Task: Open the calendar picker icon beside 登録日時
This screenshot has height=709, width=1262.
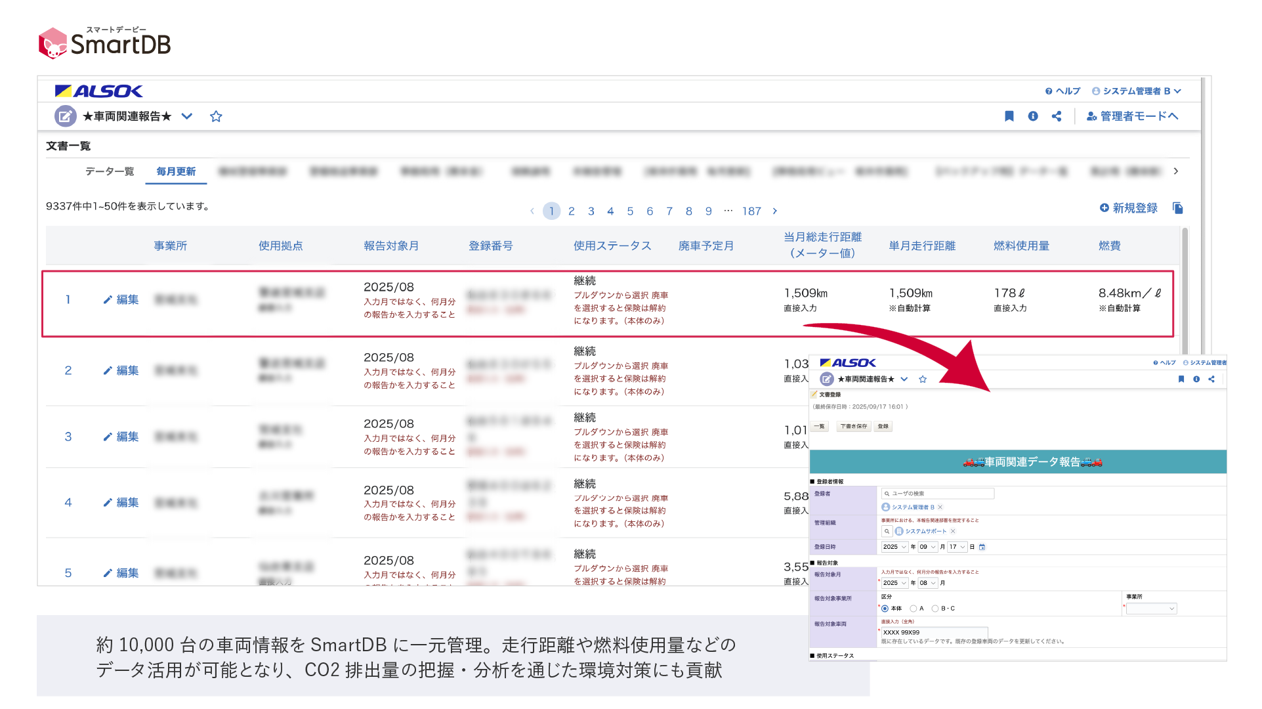Action: coord(982,547)
